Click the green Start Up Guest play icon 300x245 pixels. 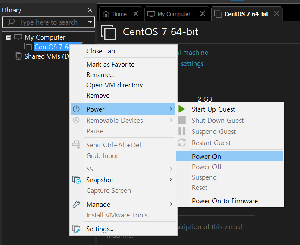(182, 109)
